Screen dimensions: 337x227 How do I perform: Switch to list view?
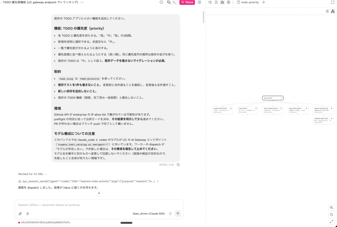click(327, 11)
